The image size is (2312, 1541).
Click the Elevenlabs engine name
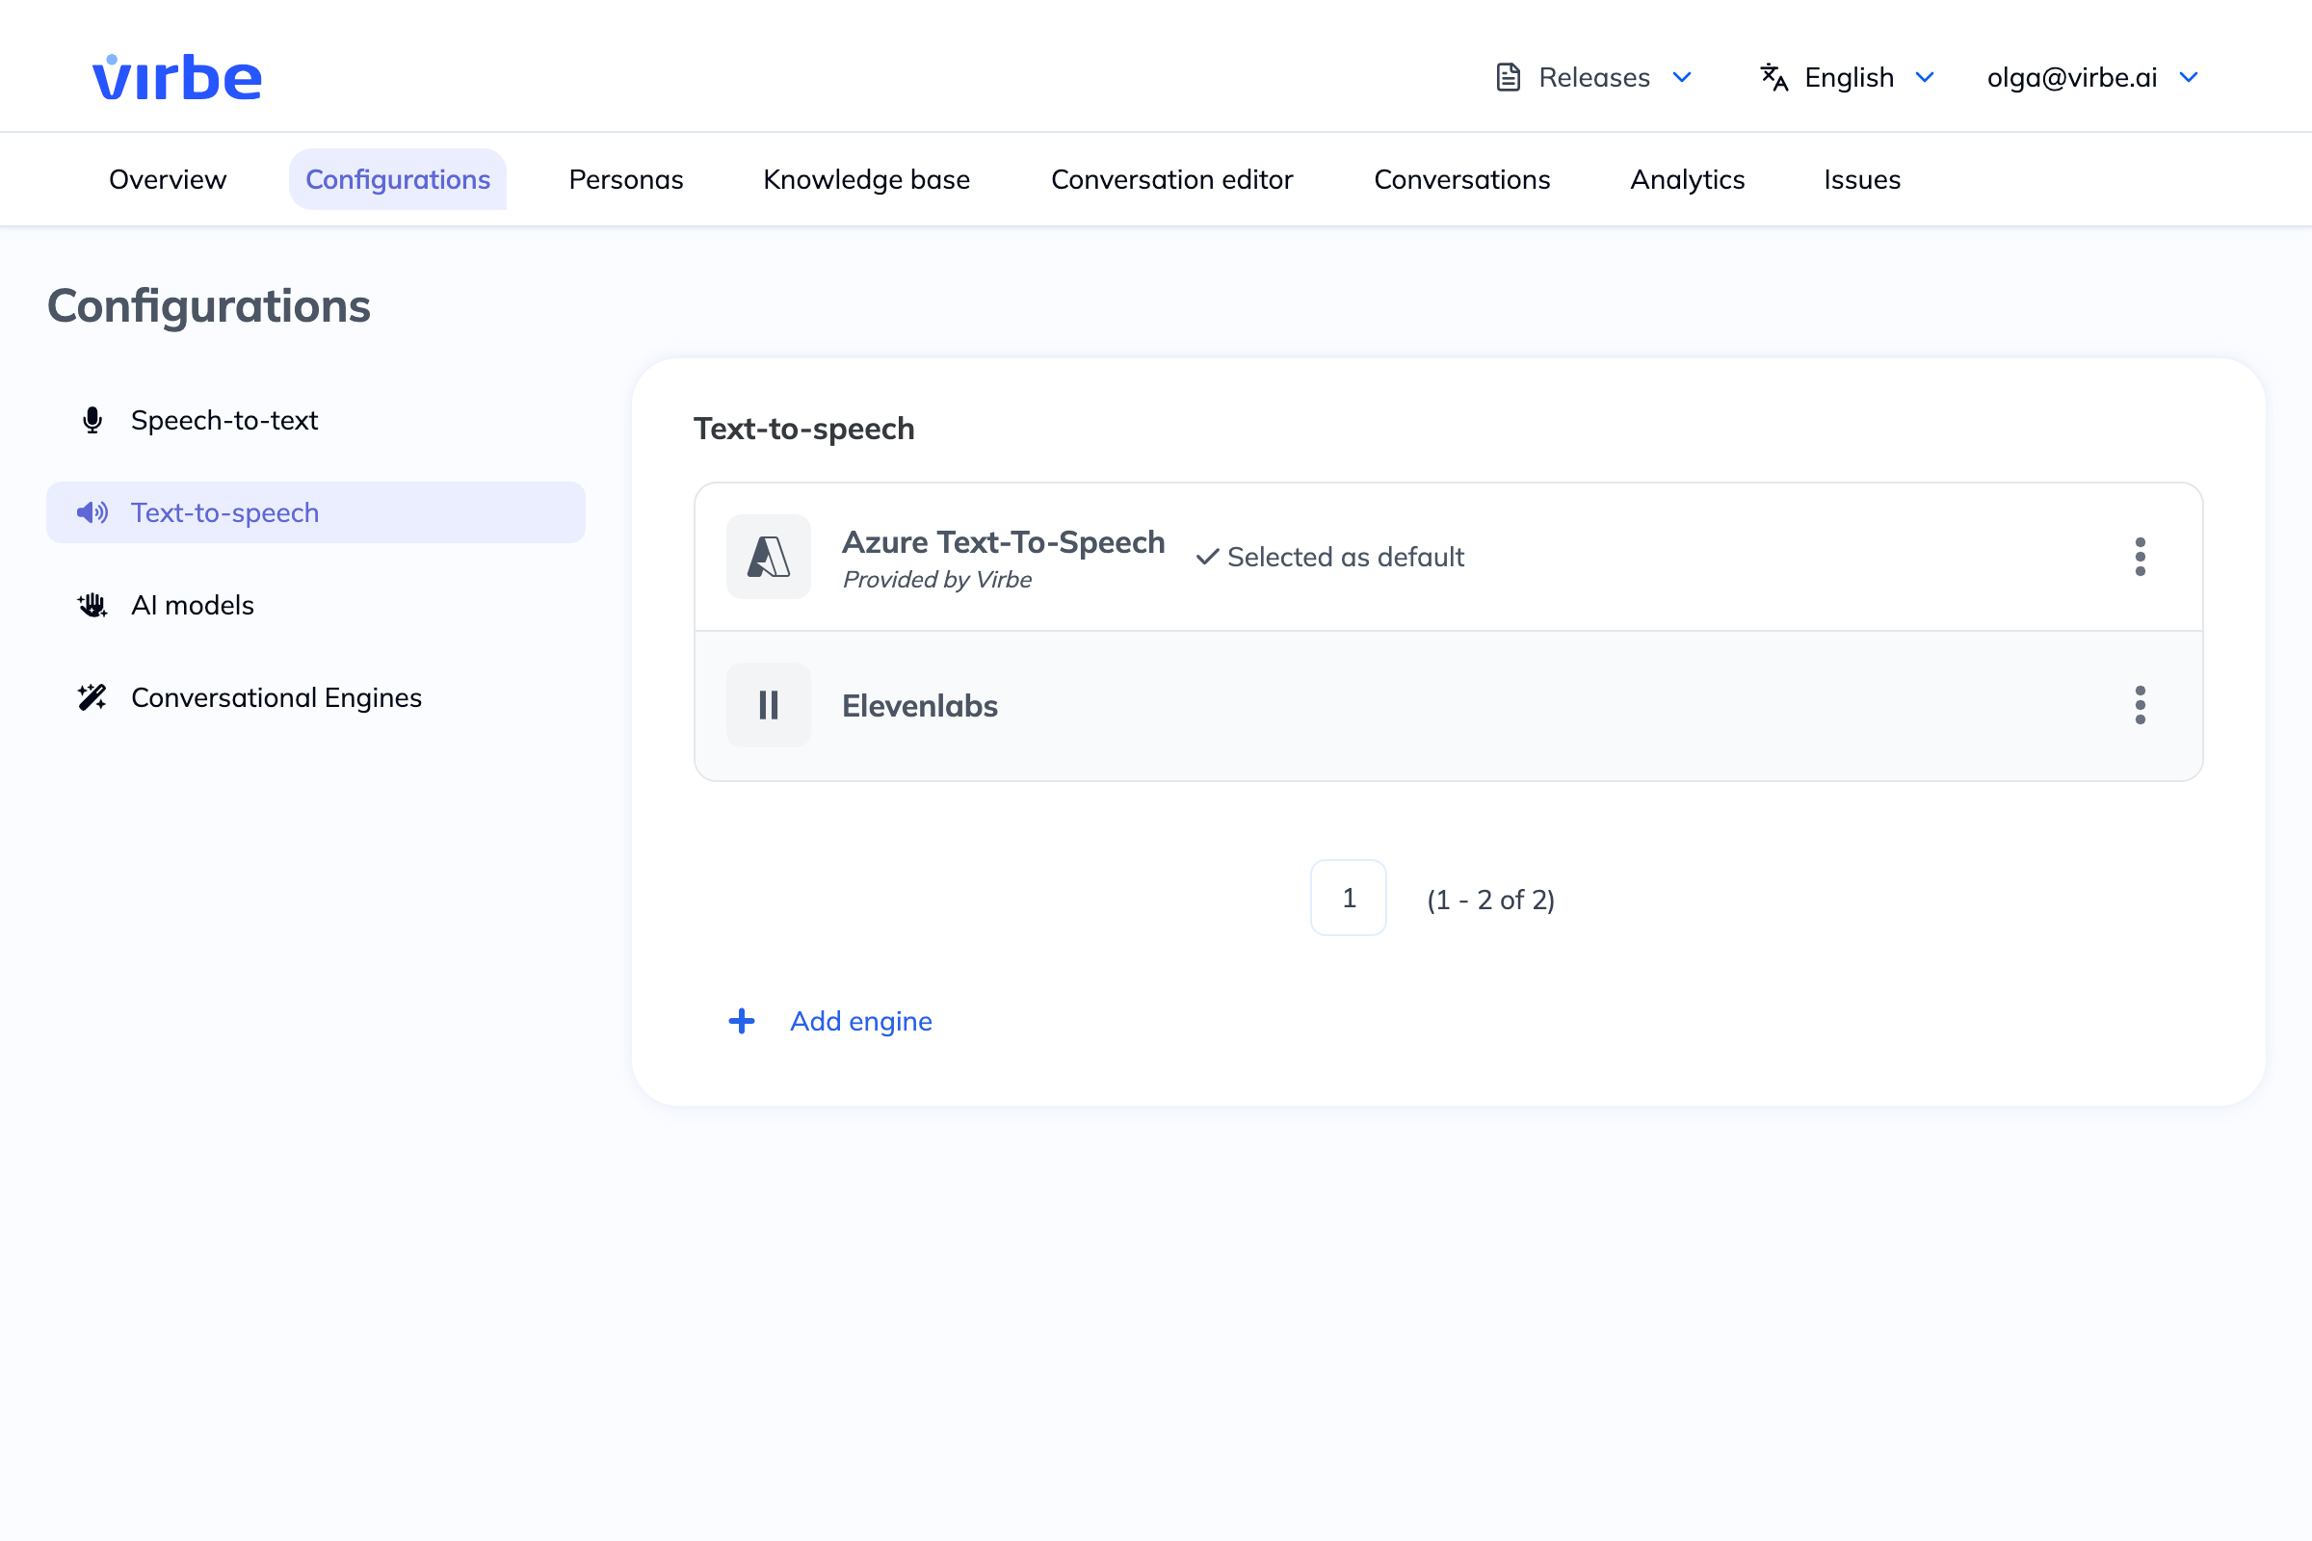920,706
